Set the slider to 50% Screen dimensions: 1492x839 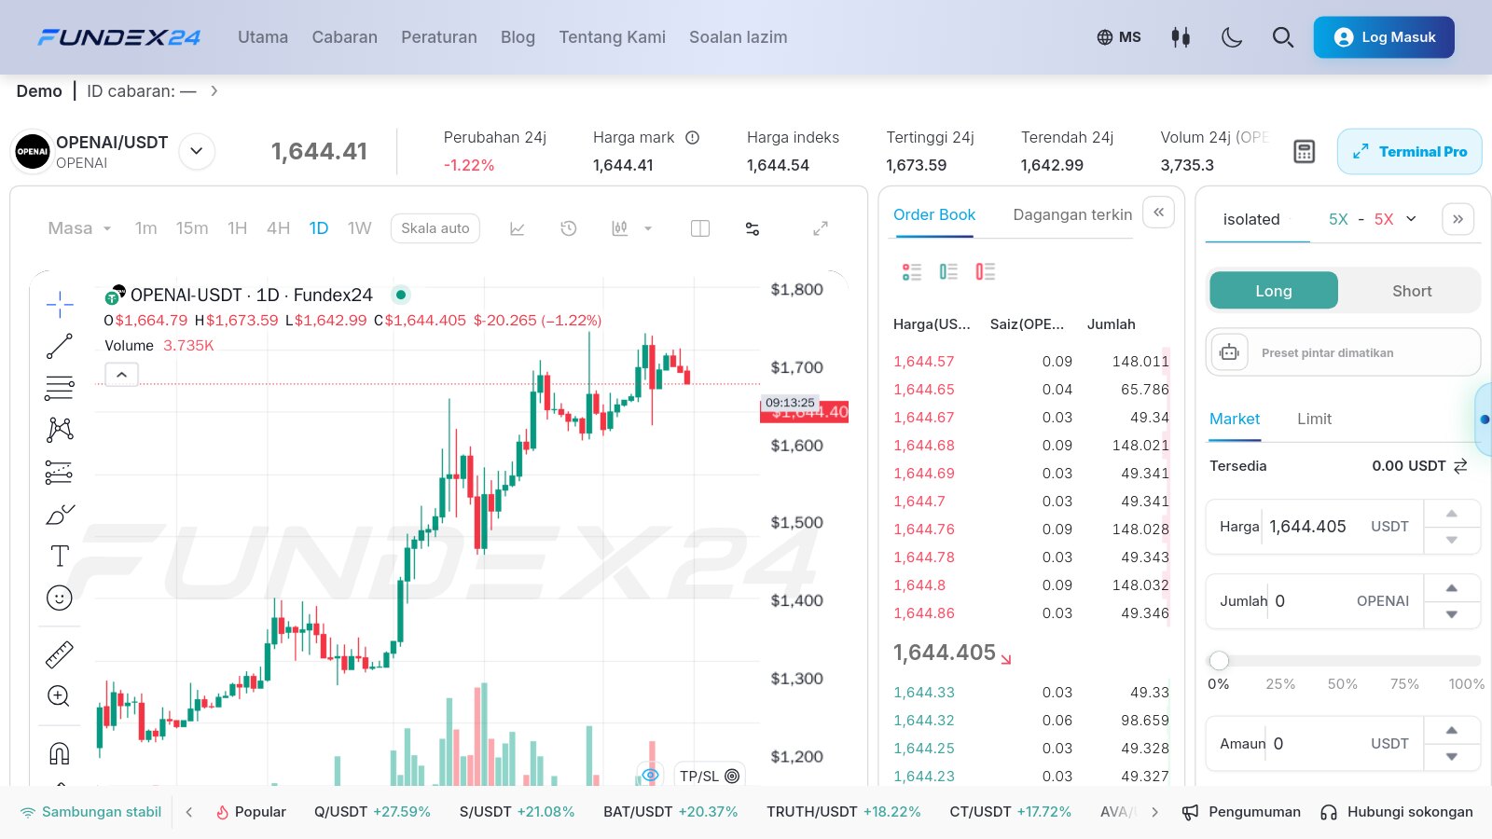1343,684
